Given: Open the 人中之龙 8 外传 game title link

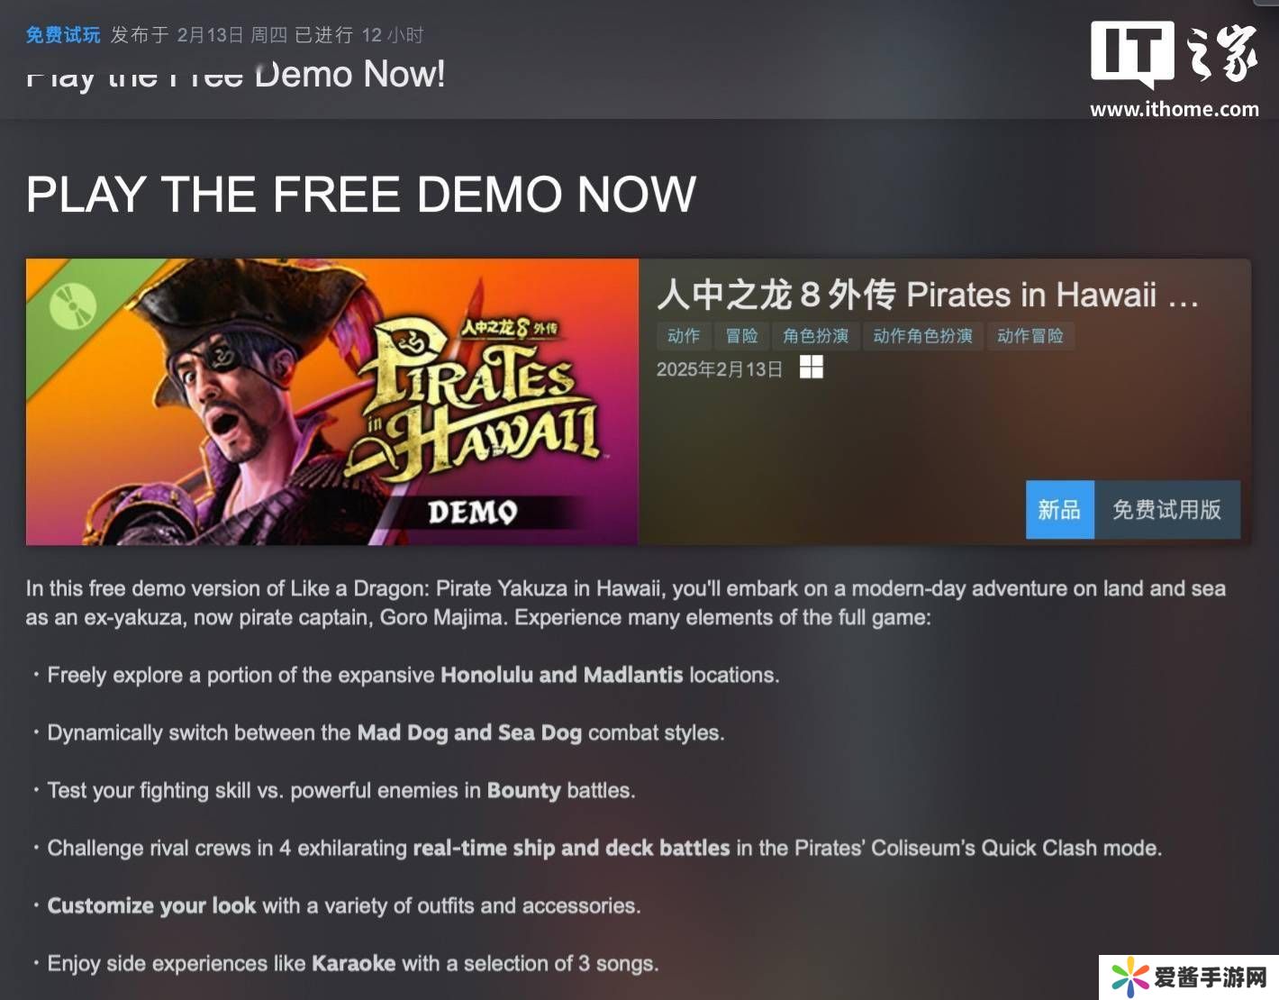Looking at the screenshot, I should [928, 295].
